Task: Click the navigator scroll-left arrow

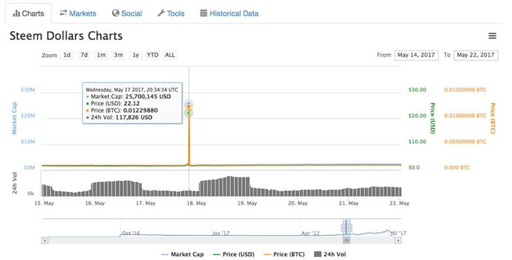Action: coord(45,241)
